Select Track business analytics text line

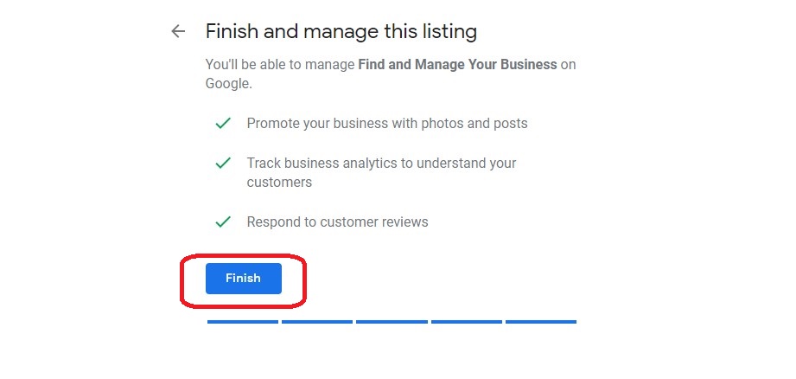(381, 163)
